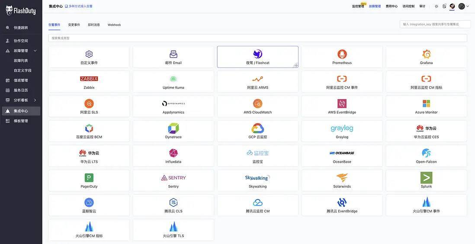Viewport: 475px width, 244px height.
Task: Click the workspace avatar with blue underline
Action: point(452,6)
